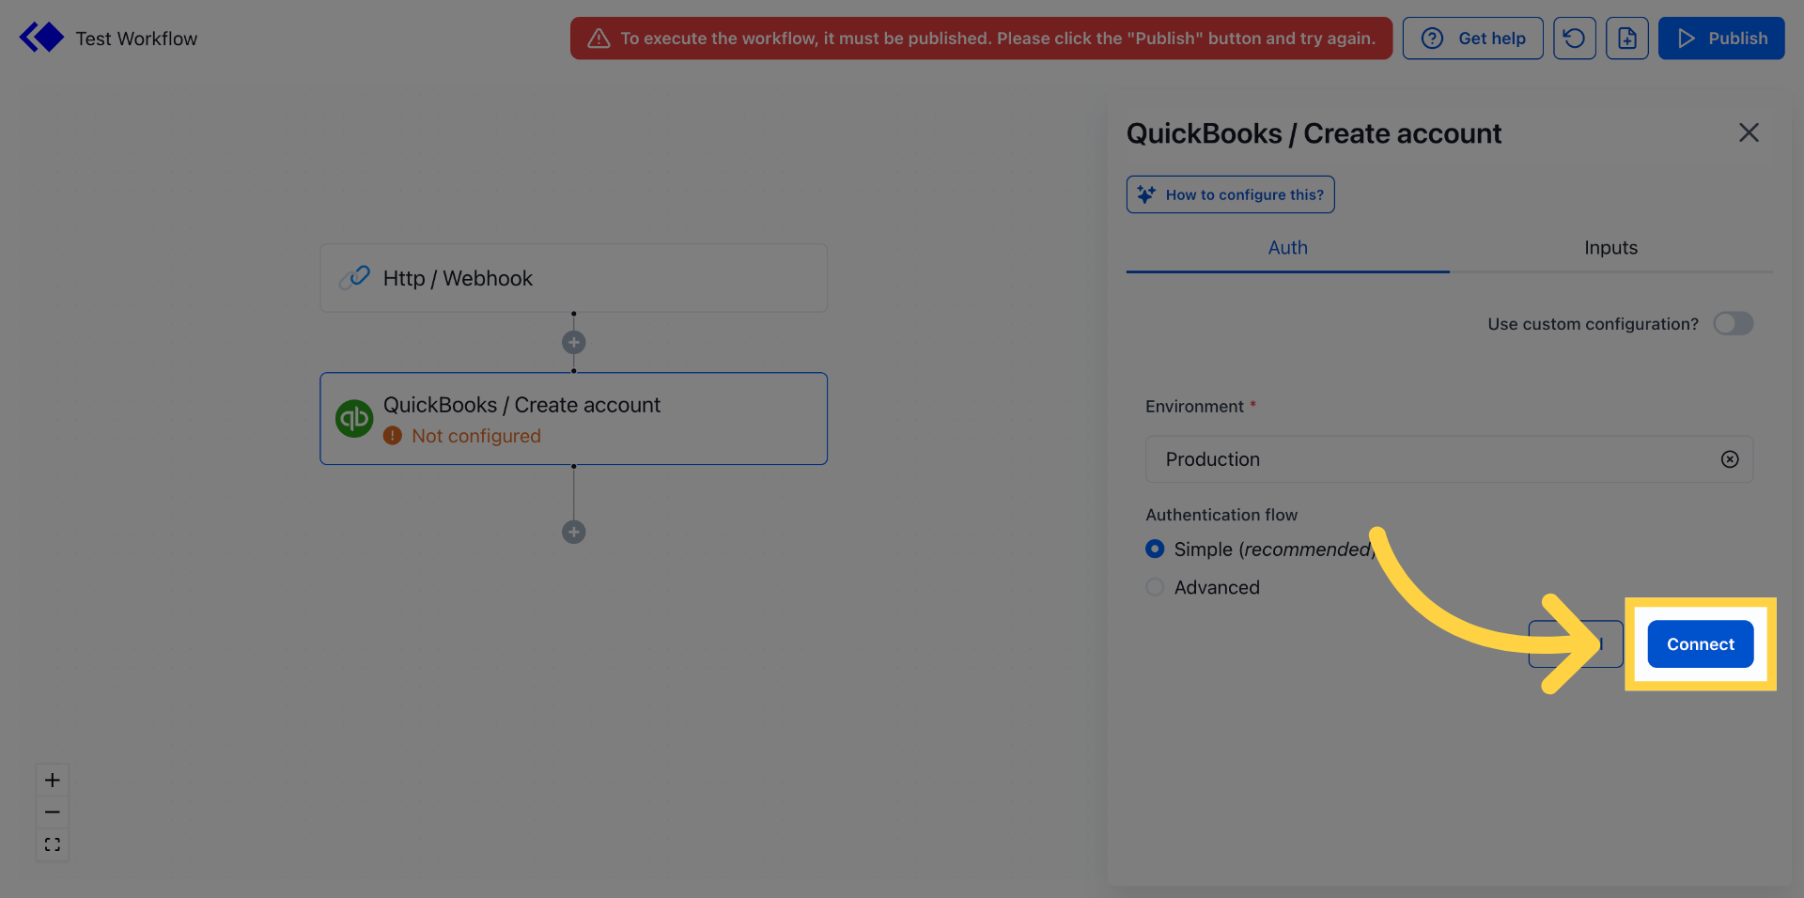The height and width of the screenshot is (898, 1804).
Task: Select the Auth tab
Action: (x=1286, y=247)
